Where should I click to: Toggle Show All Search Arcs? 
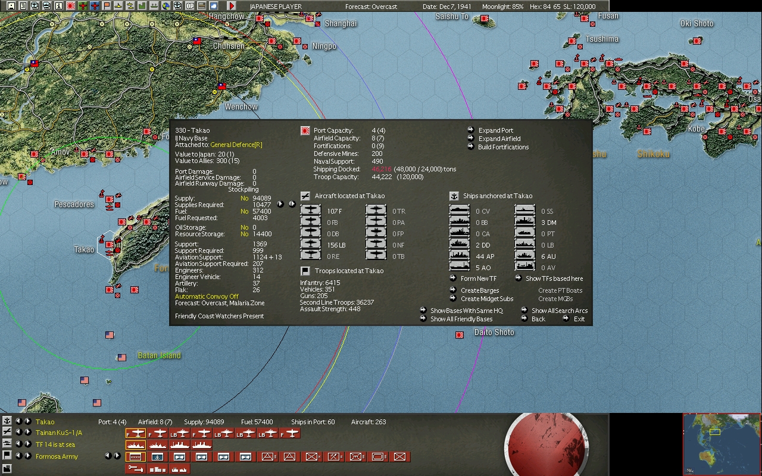click(x=554, y=311)
